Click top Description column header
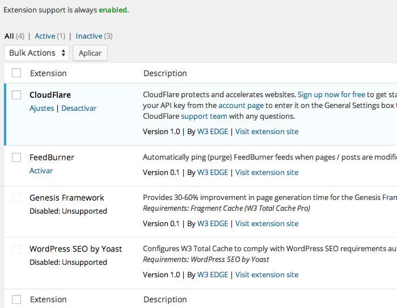Viewport: 397px width, 308px height. 165,73
